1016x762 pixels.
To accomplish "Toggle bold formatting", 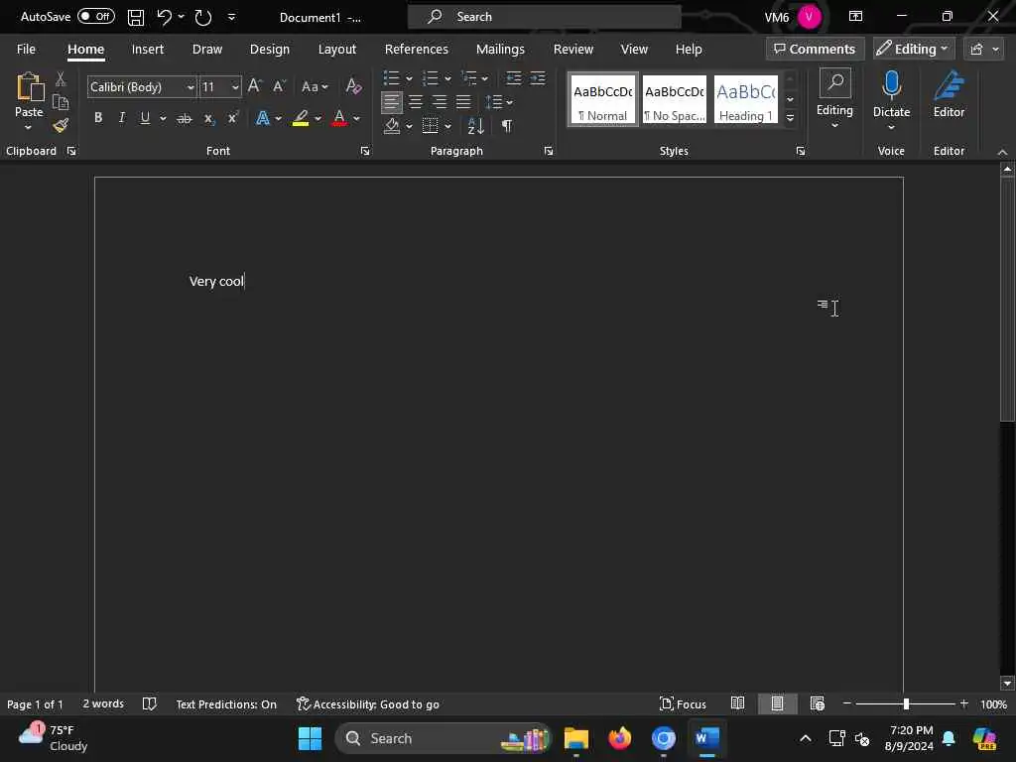I will pyautogui.click(x=98, y=118).
